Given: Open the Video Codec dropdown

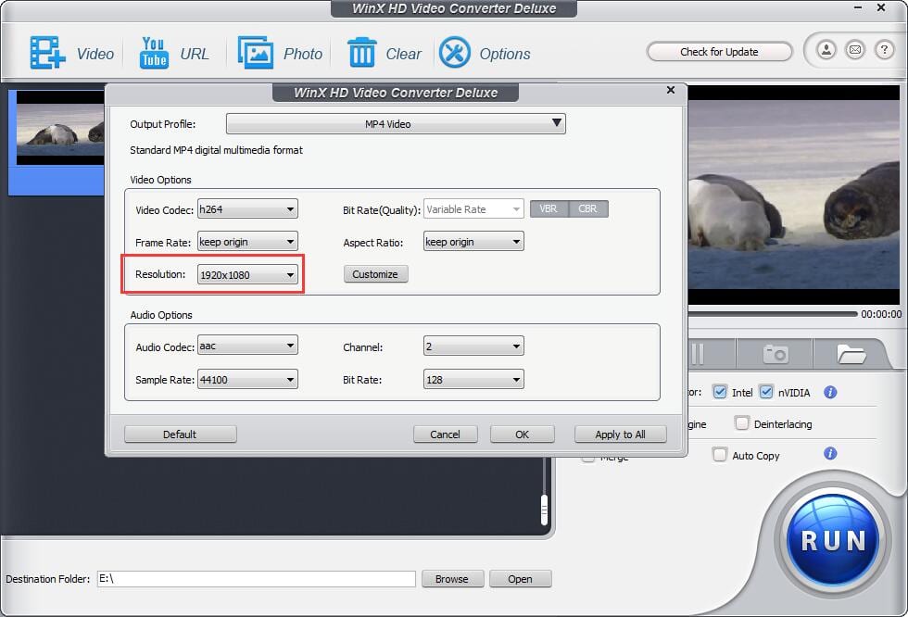Looking at the screenshot, I should [x=247, y=209].
